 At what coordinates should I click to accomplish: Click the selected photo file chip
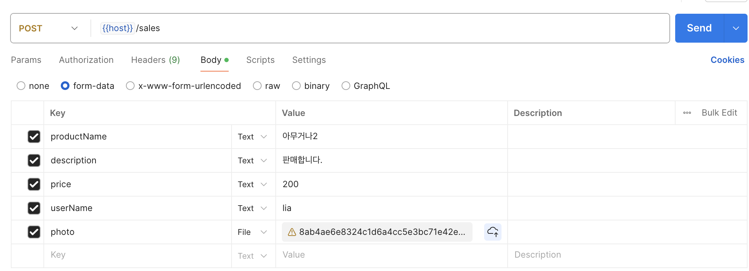tap(377, 232)
